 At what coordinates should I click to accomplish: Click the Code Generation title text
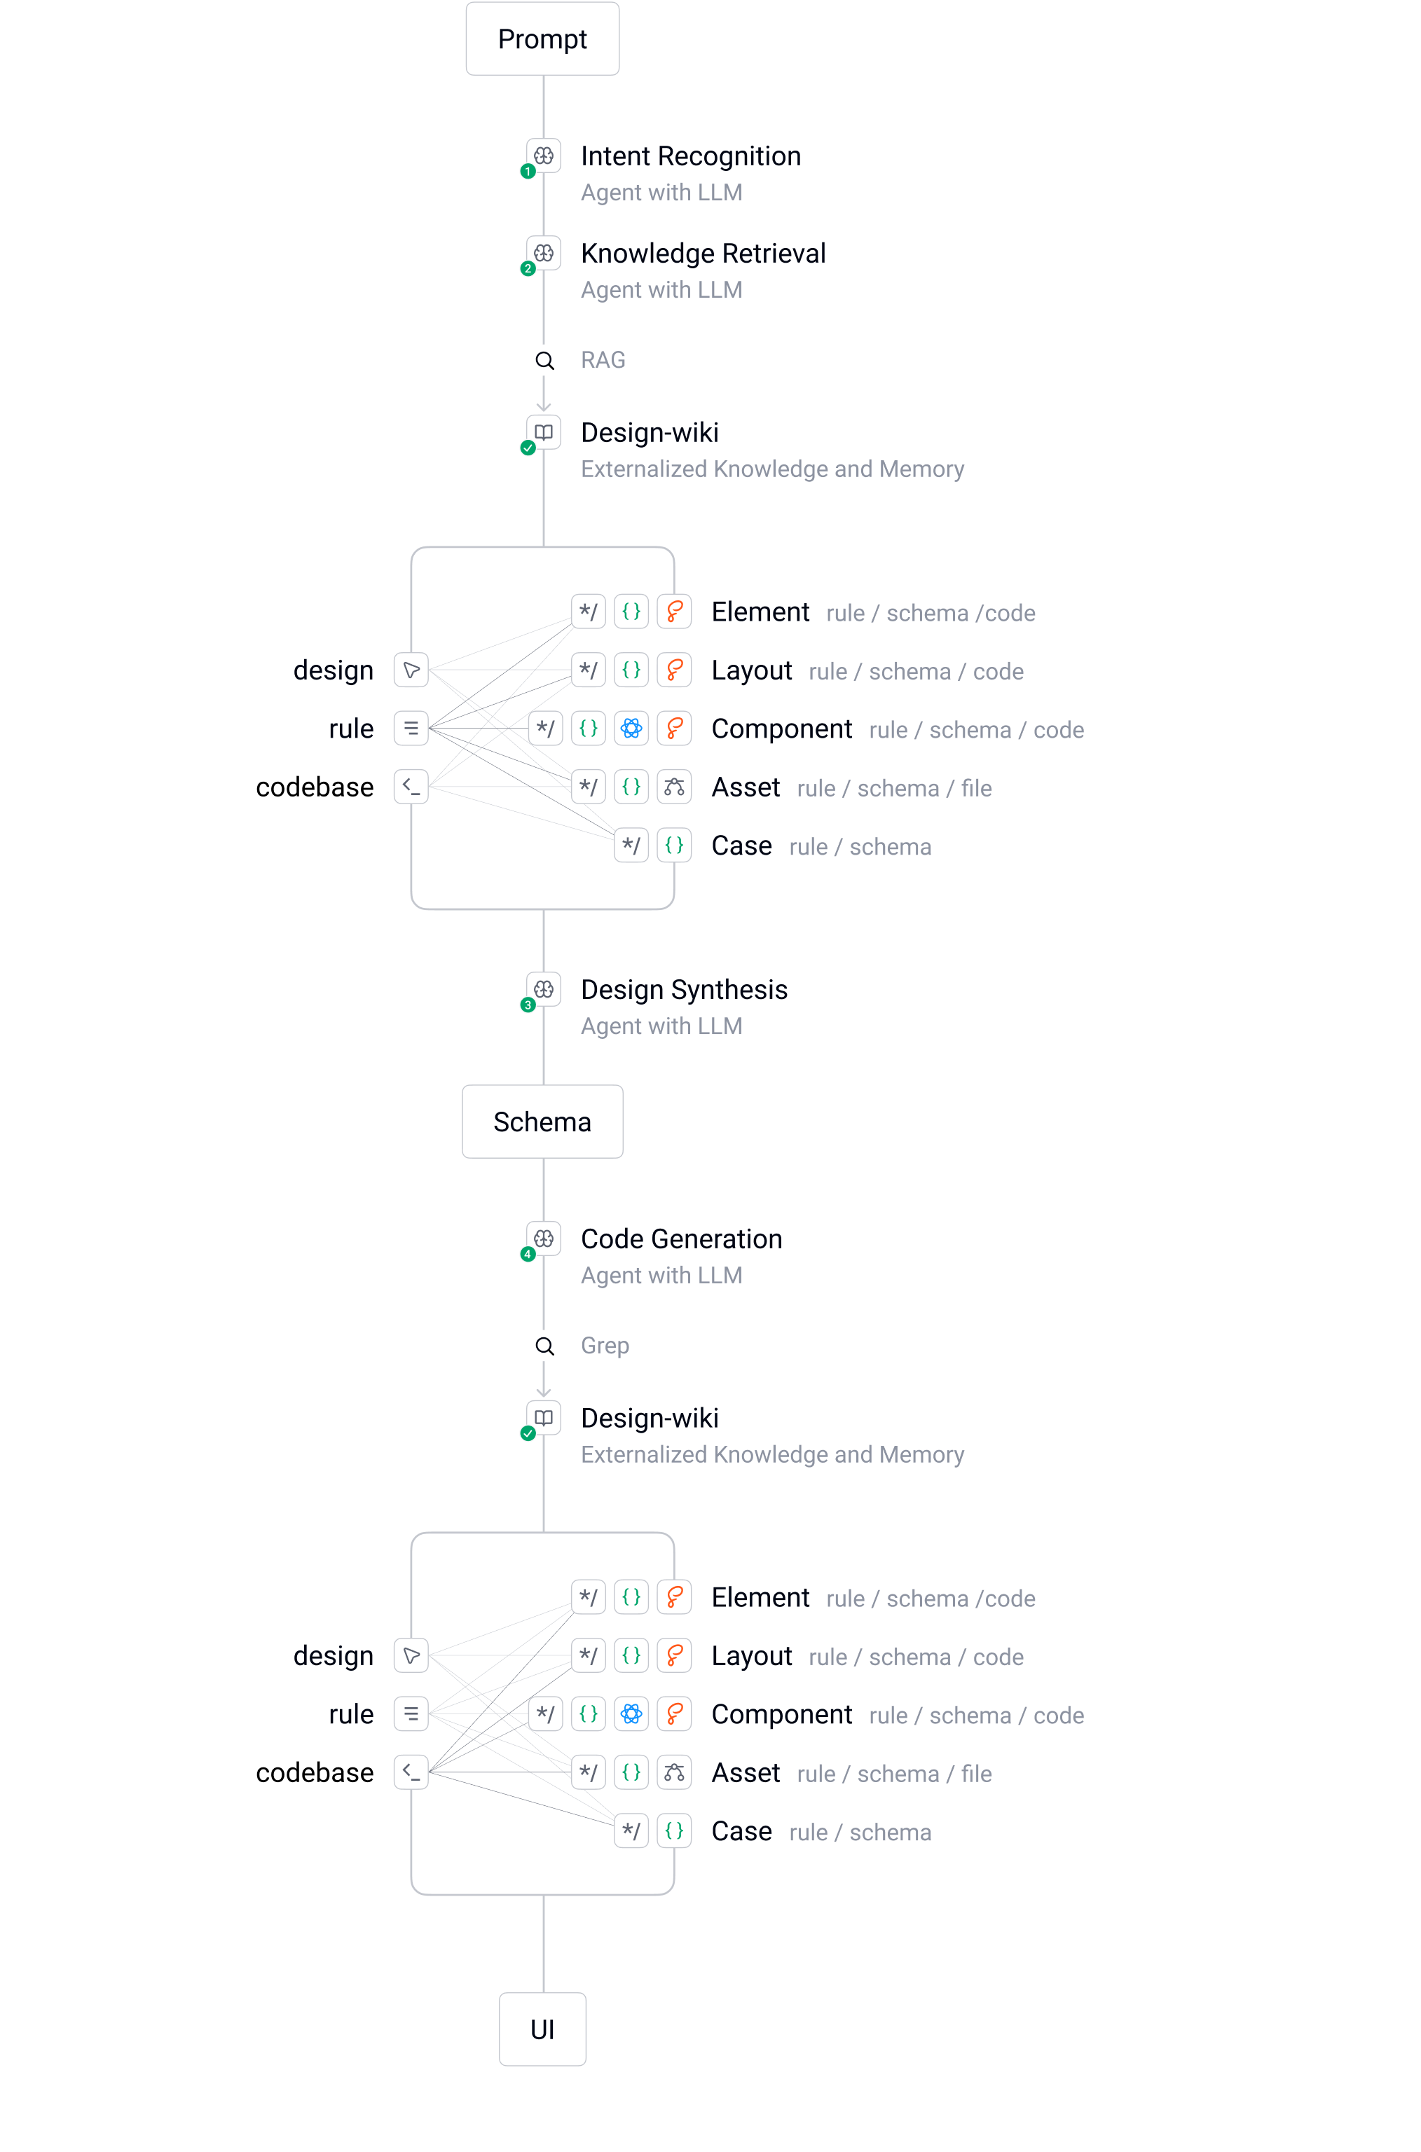click(682, 1239)
